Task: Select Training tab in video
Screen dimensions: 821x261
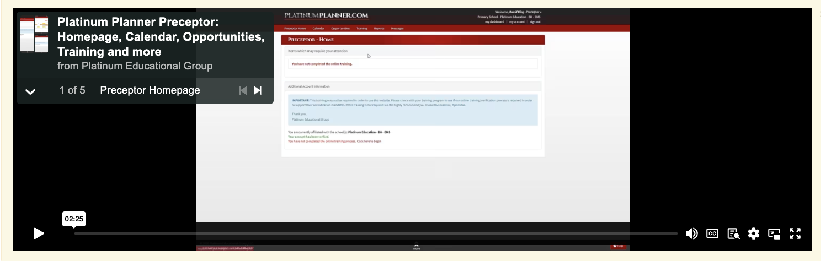Action: (x=361, y=28)
